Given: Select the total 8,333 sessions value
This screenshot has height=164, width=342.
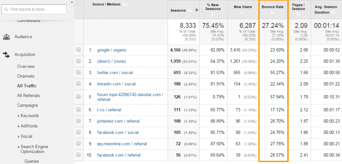Looking at the screenshot, I should 188,25.
